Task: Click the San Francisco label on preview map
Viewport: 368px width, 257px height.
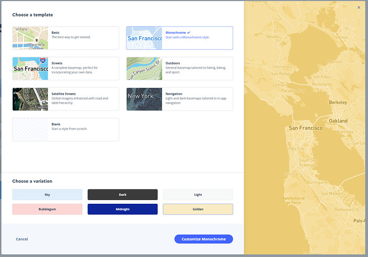Action: click(306, 128)
